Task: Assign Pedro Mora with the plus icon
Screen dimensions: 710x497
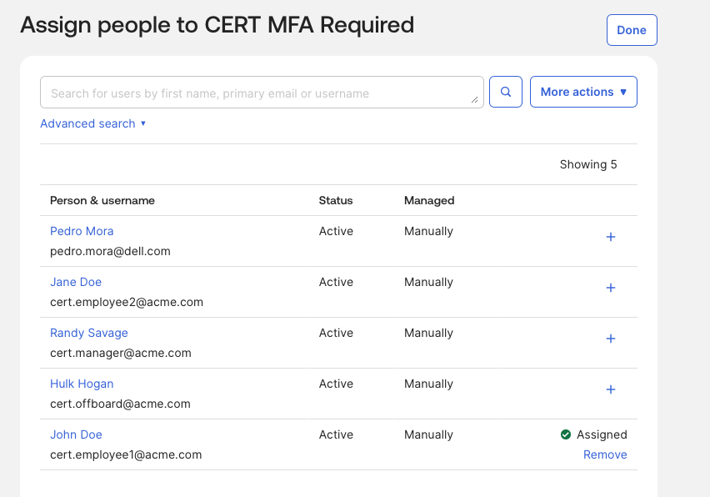Action: (x=610, y=237)
